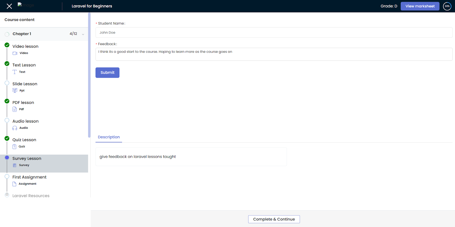Click the View marksheet button
The height and width of the screenshot is (227, 455).
pos(420,6)
